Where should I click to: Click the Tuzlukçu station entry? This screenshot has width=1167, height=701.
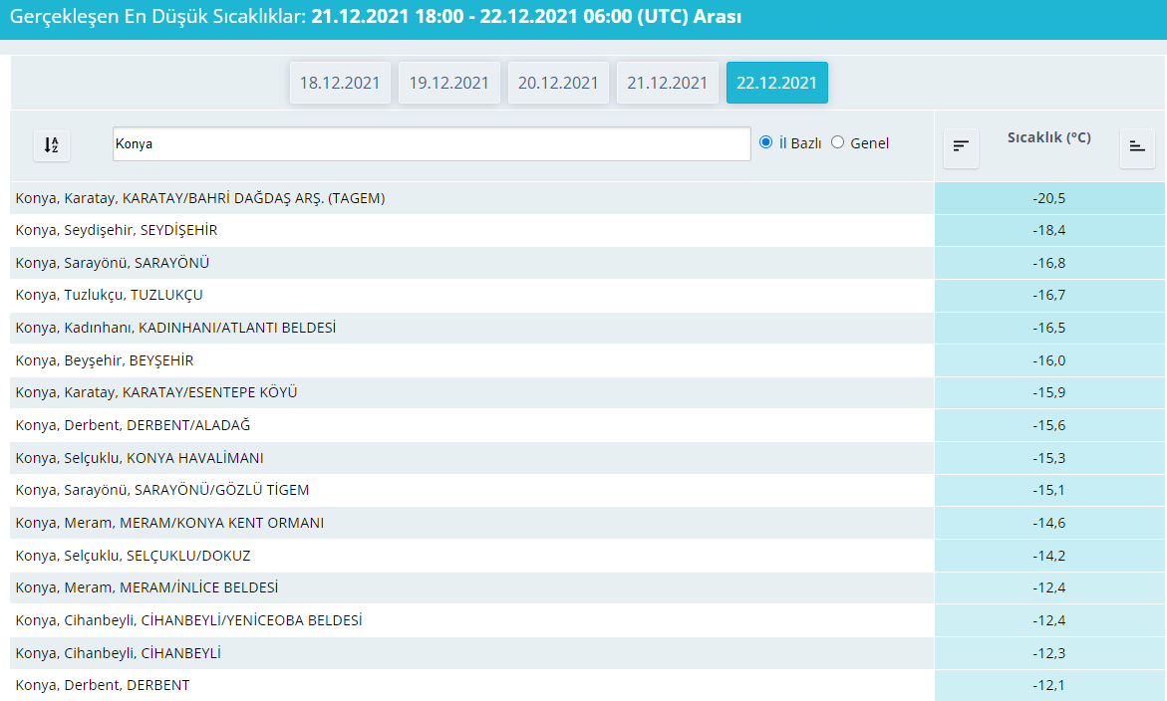[110, 295]
